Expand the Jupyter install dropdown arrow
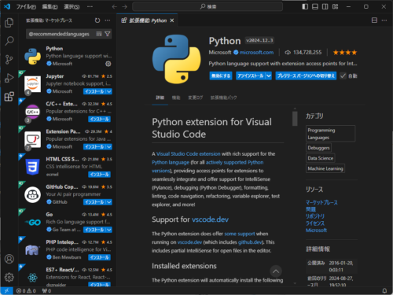The height and width of the screenshot is (295, 393). [109, 91]
